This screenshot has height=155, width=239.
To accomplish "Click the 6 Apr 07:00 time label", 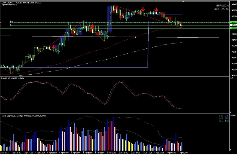I will click(64, 153).
